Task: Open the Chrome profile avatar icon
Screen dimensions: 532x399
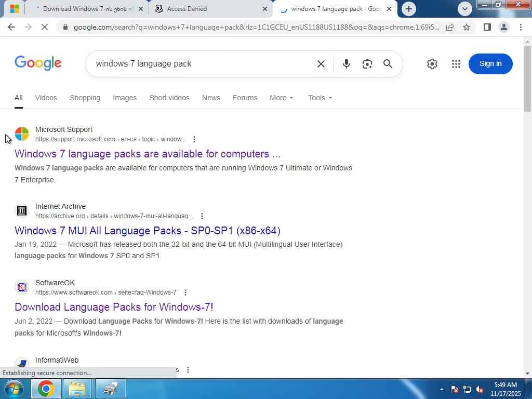Action: point(504,27)
